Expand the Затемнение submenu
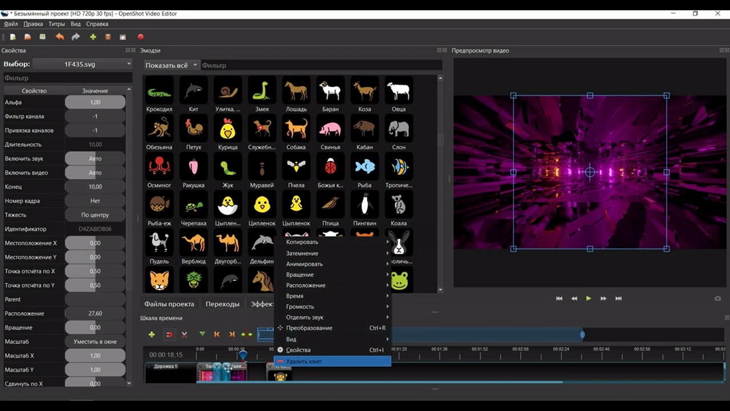This screenshot has height=411, width=730. pyautogui.click(x=332, y=253)
